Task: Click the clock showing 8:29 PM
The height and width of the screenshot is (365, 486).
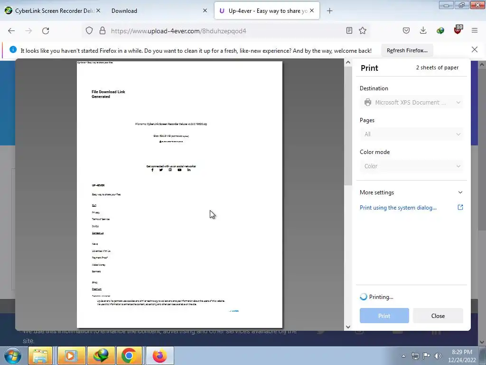Action: click(x=462, y=355)
